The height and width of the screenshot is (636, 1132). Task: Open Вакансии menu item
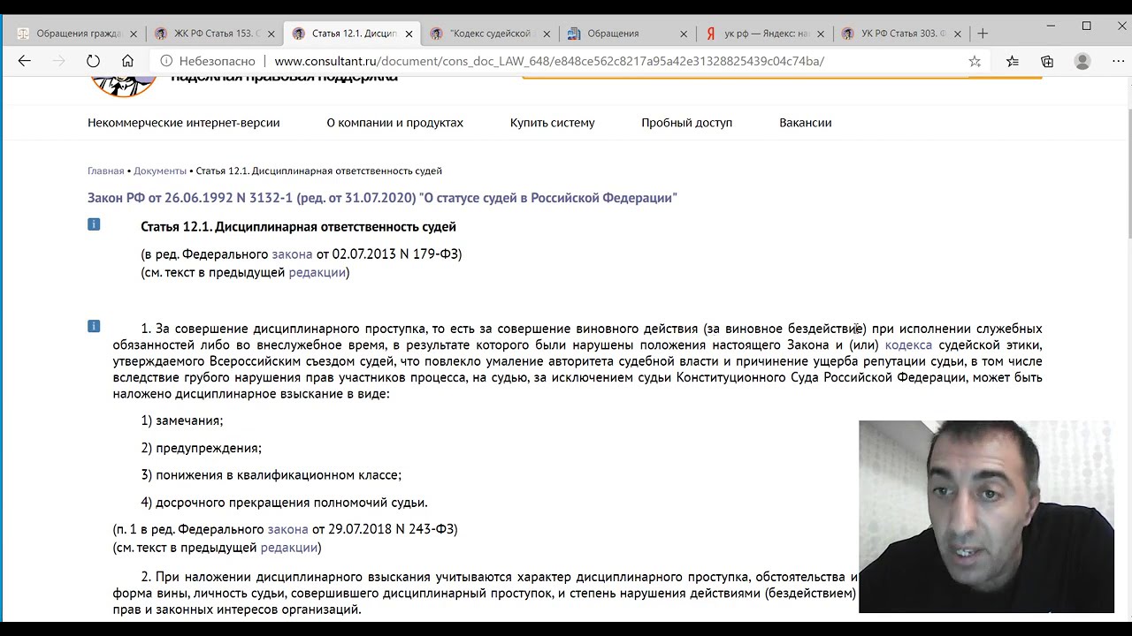click(806, 123)
